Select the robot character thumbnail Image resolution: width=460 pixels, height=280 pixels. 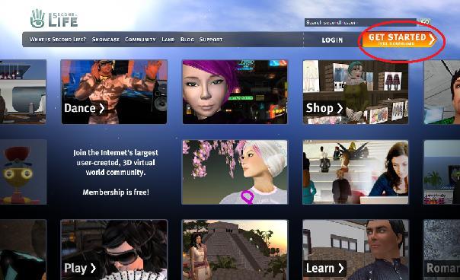(23, 172)
